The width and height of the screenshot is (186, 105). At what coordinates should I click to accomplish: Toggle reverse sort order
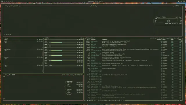(165, 38)
